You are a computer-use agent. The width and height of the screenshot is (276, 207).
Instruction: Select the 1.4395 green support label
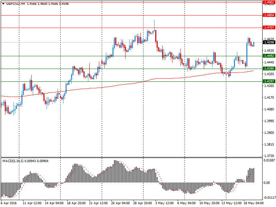269,68
